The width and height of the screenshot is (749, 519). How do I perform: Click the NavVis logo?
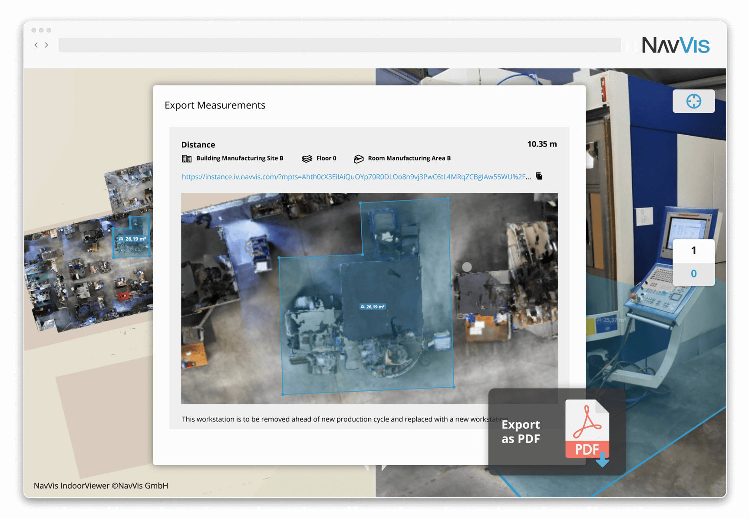[676, 45]
